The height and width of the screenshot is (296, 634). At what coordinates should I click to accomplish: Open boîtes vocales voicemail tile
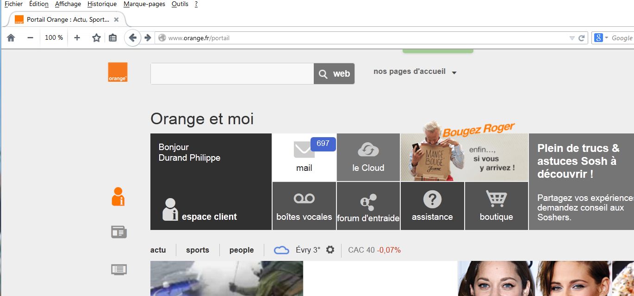[x=304, y=206]
